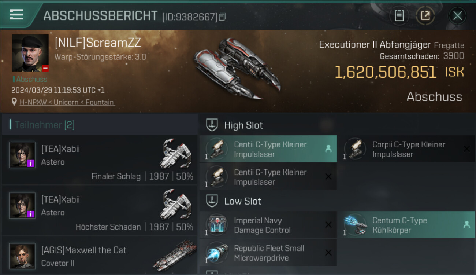Click the first Centii C-Type Impulslaser icon
Image resolution: width=476 pixels, height=275 pixels.
[216, 149]
